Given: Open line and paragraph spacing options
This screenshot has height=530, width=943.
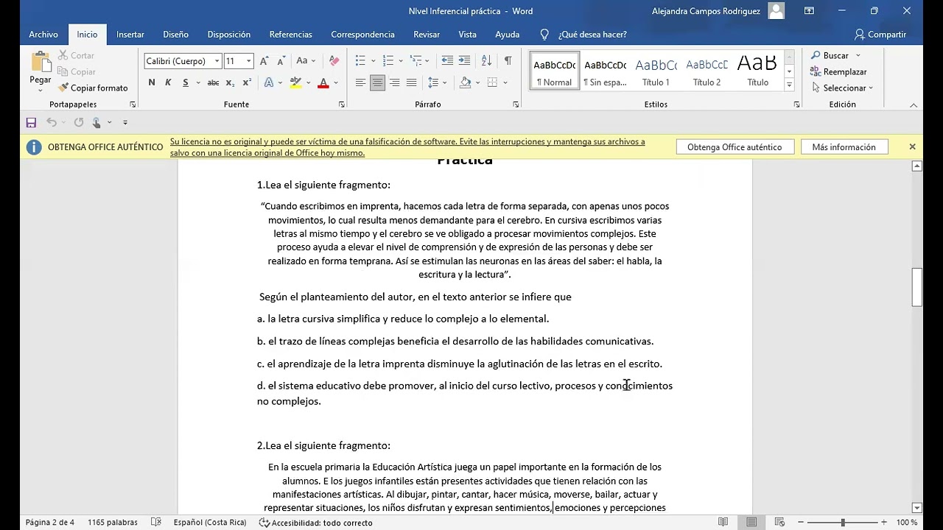Looking at the screenshot, I should (x=437, y=82).
